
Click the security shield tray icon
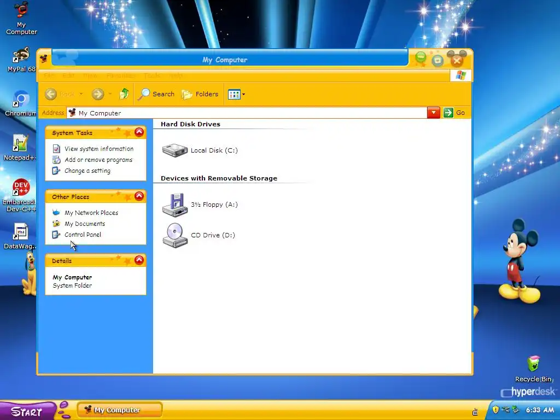click(x=495, y=410)
